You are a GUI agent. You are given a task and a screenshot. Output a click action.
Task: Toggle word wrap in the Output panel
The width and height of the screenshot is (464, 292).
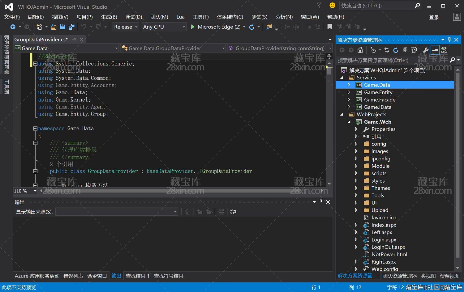click(233, 212)
